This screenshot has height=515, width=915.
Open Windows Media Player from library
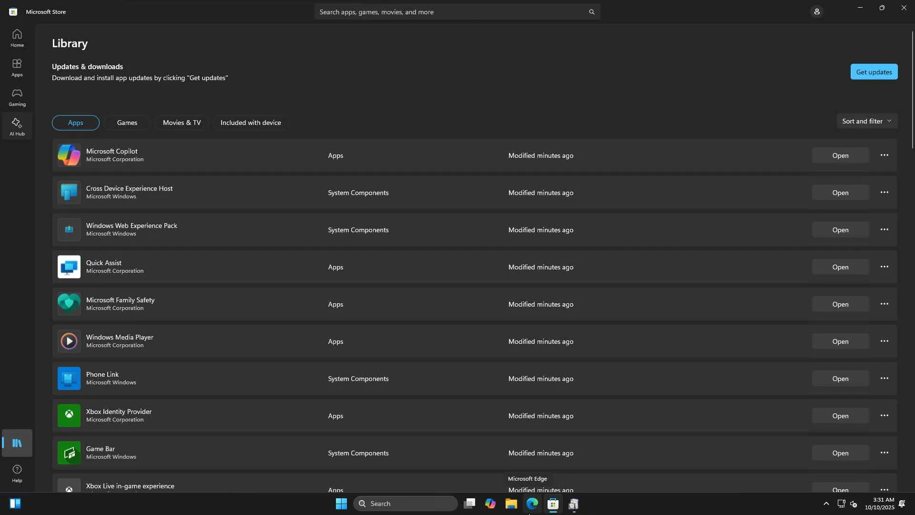840,341
